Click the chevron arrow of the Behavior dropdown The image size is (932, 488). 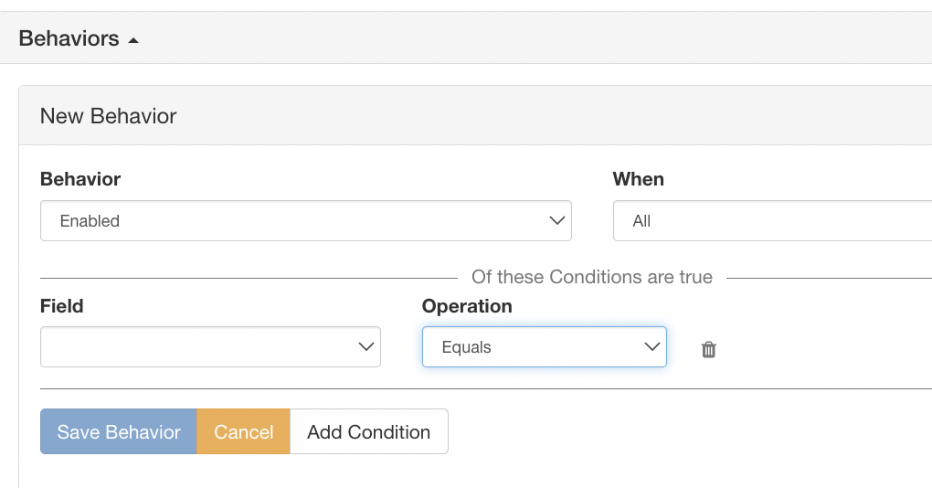[556, 221]
